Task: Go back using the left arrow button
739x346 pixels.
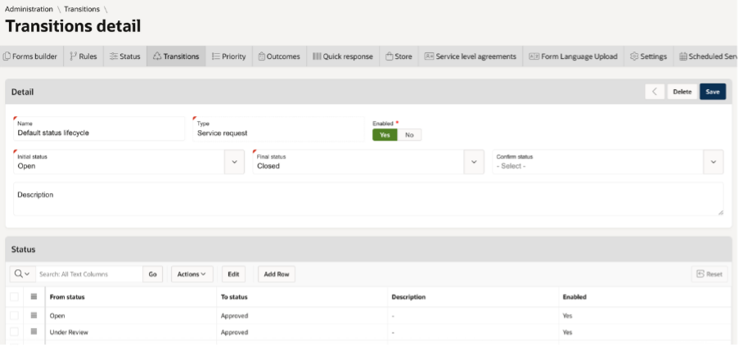Action: tap(655, 92)
